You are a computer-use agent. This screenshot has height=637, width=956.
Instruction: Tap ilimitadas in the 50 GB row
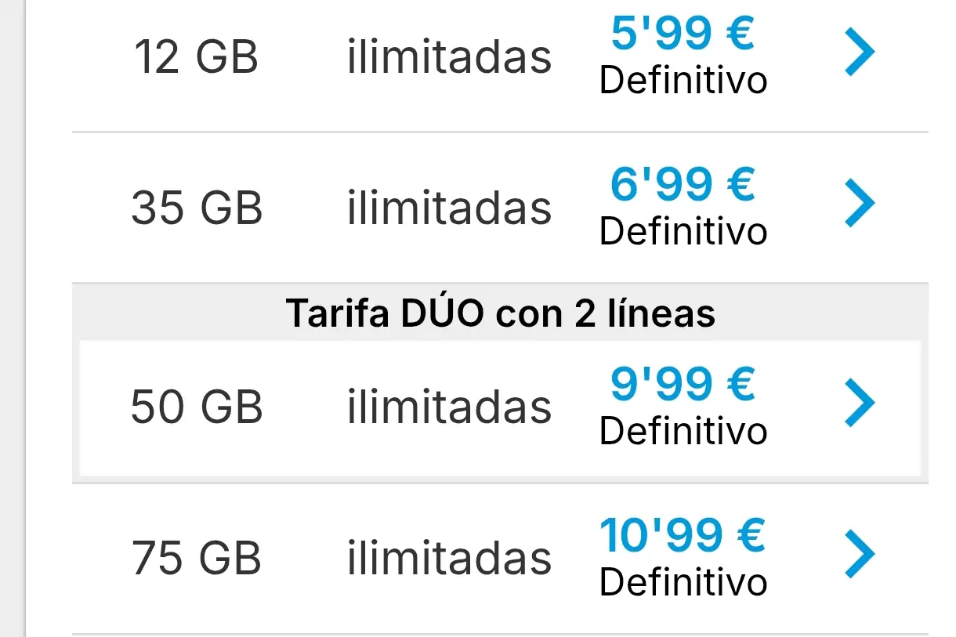point(450,407)
